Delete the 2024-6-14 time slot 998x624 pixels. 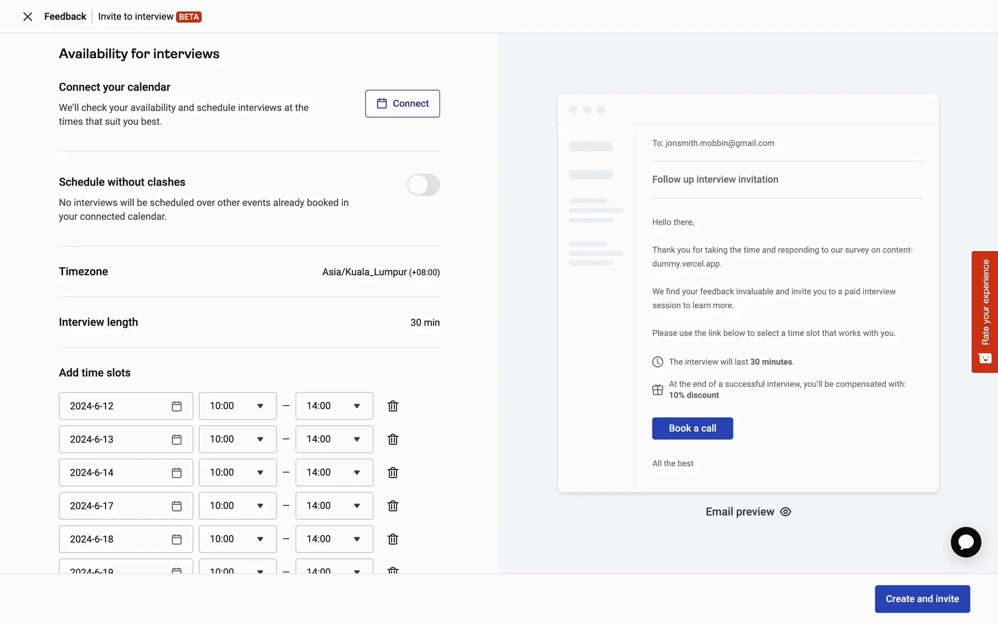(392, 473)
